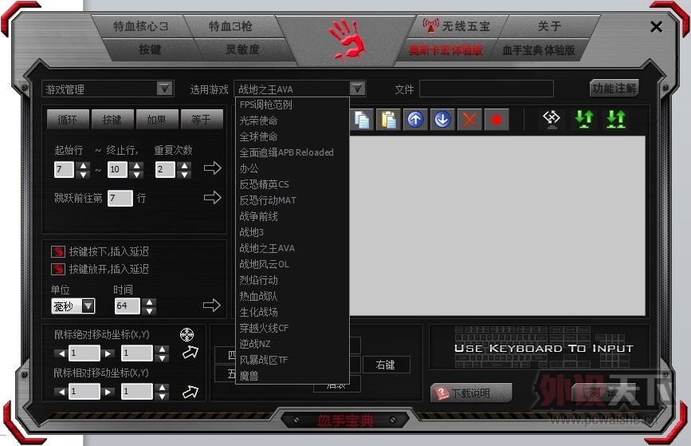Switch to 奥斯卡宏体验版 tab

446,50
